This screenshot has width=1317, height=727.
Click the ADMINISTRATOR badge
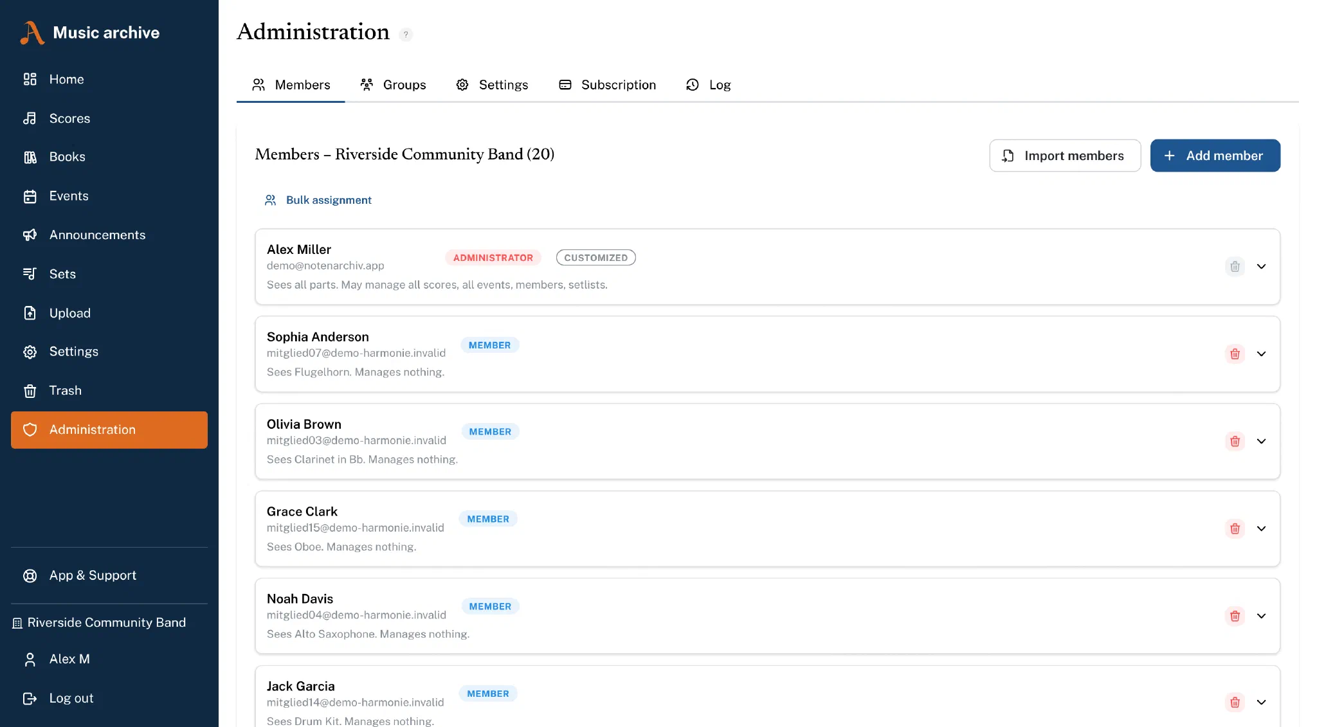click(493, 258)
